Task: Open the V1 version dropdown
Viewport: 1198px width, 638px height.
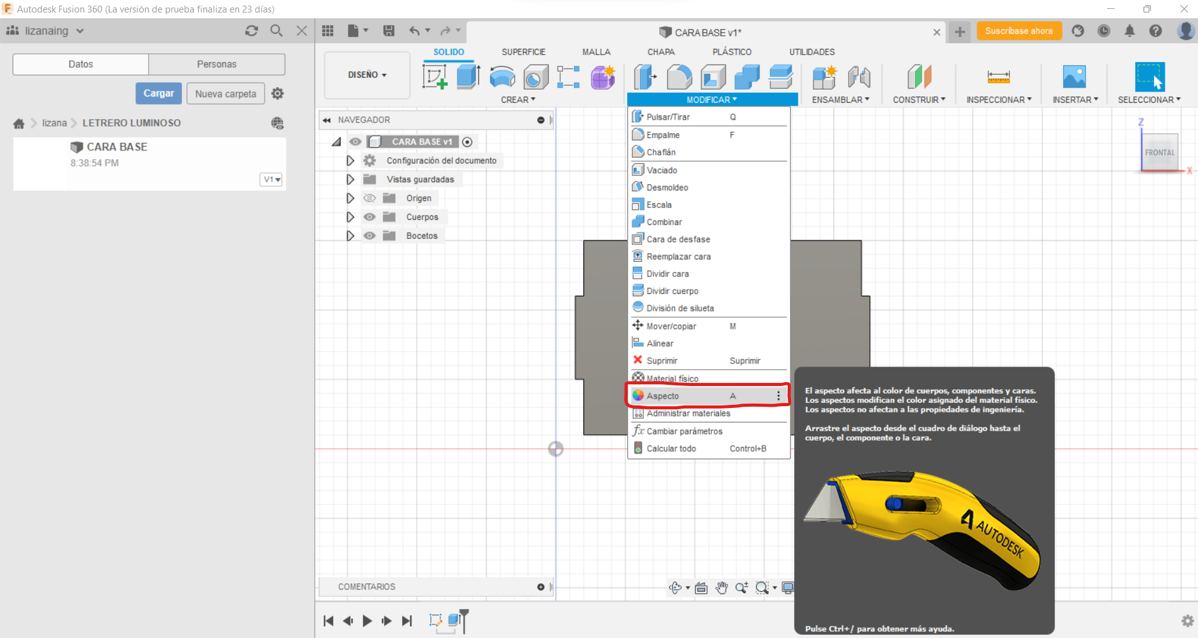Action: [272, 180]
